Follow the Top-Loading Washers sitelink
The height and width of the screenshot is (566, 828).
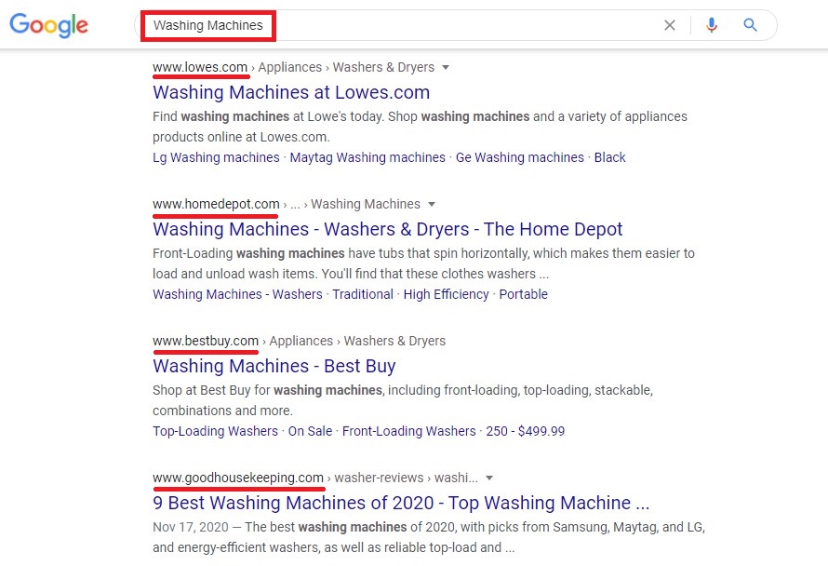pos(215,431)
